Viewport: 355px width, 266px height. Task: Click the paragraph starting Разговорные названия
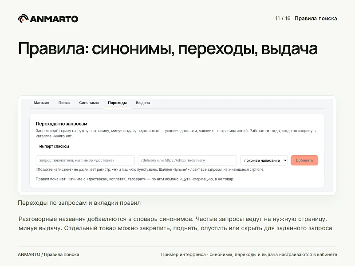(176, 223)
